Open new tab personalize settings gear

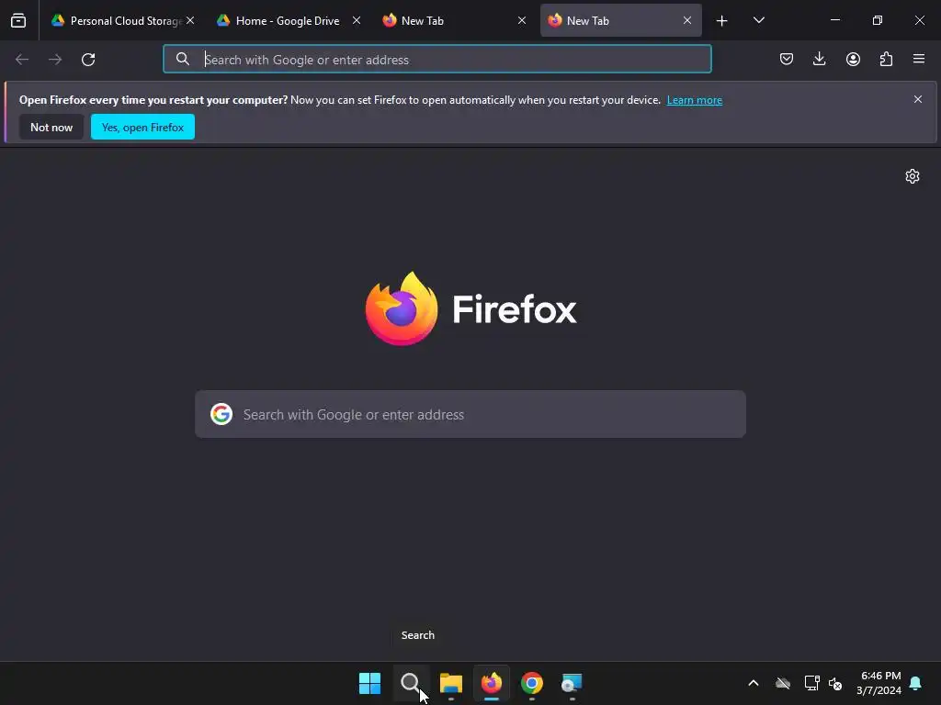pyautogui.click(x=913, y=176)
